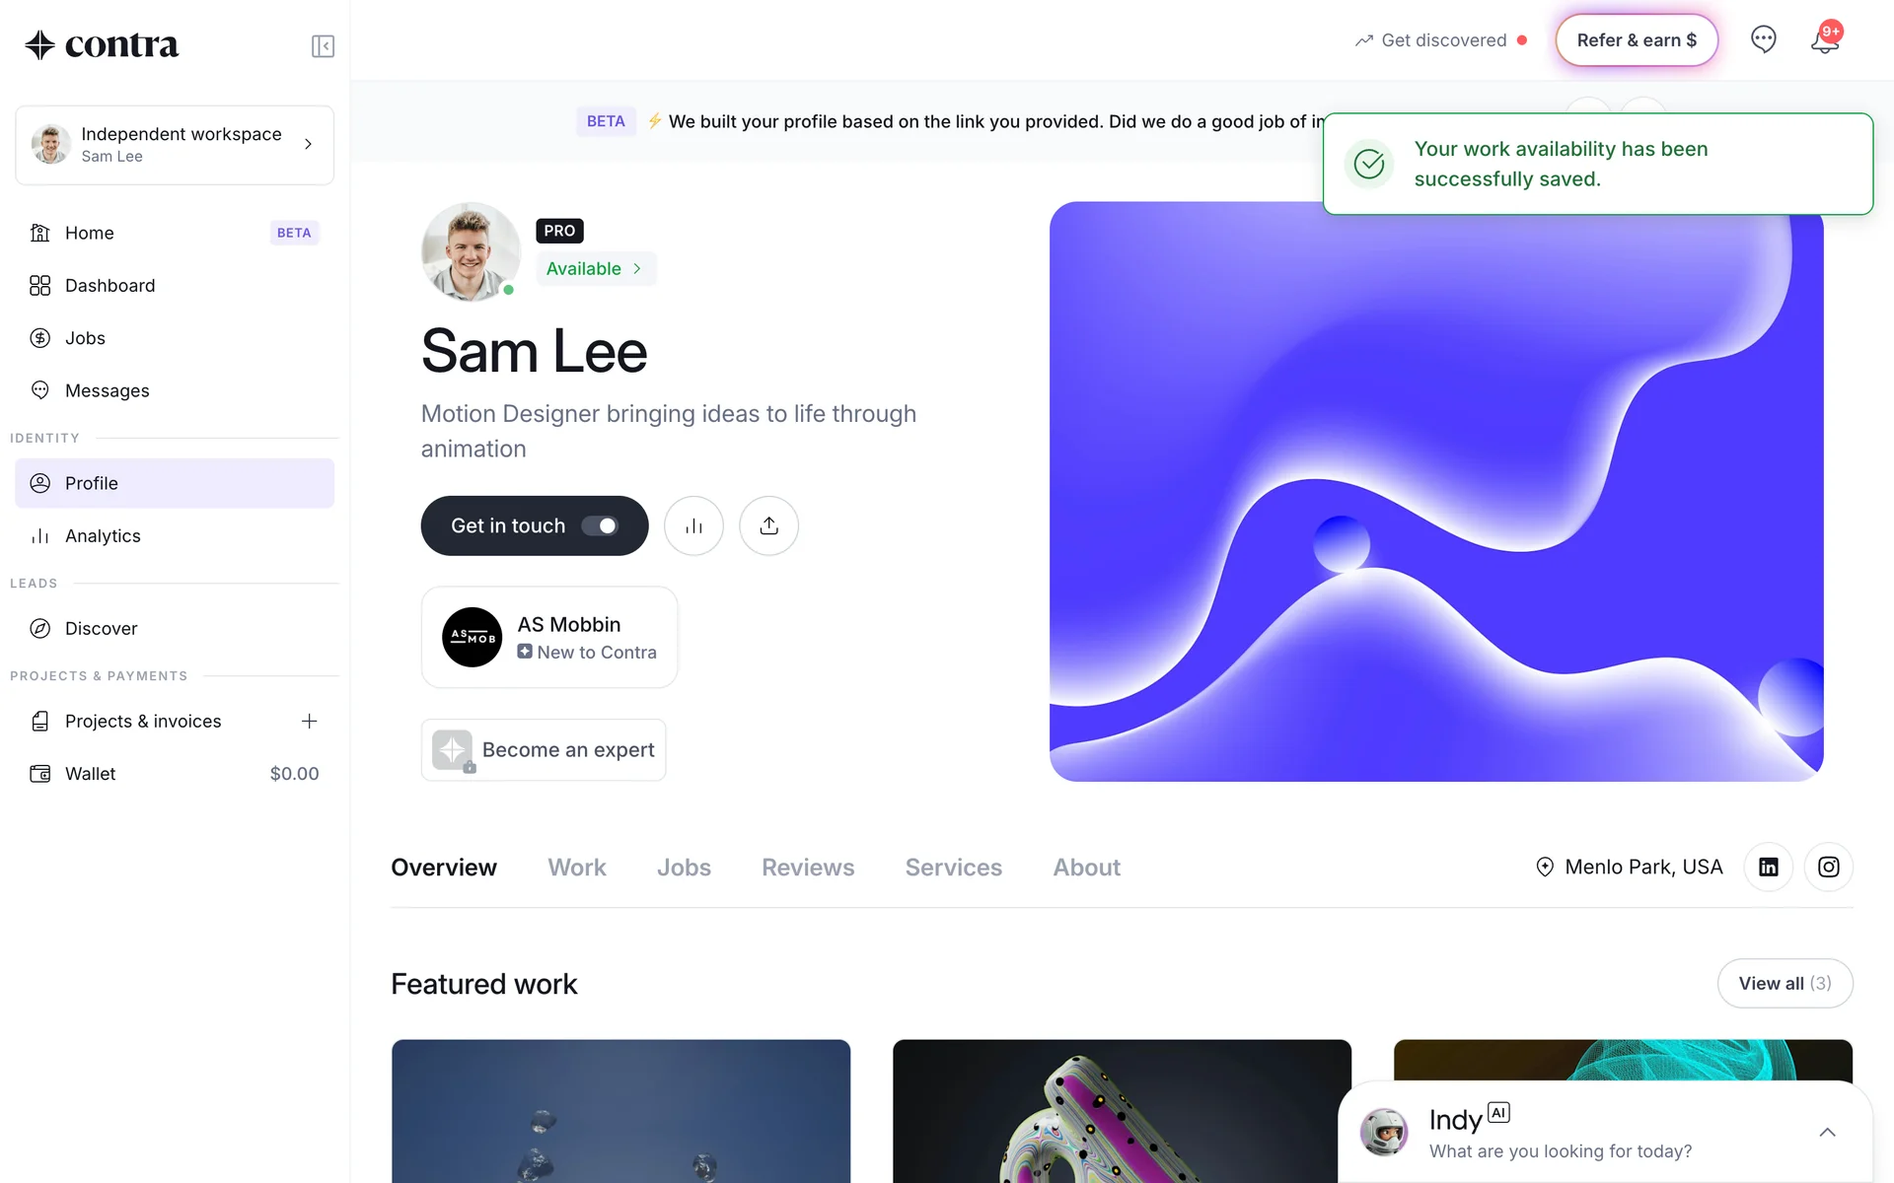The width and height of the screenshot is (1894, 1183).
Task: Add new project with plus icon
Action: click(x=309, y=721)
